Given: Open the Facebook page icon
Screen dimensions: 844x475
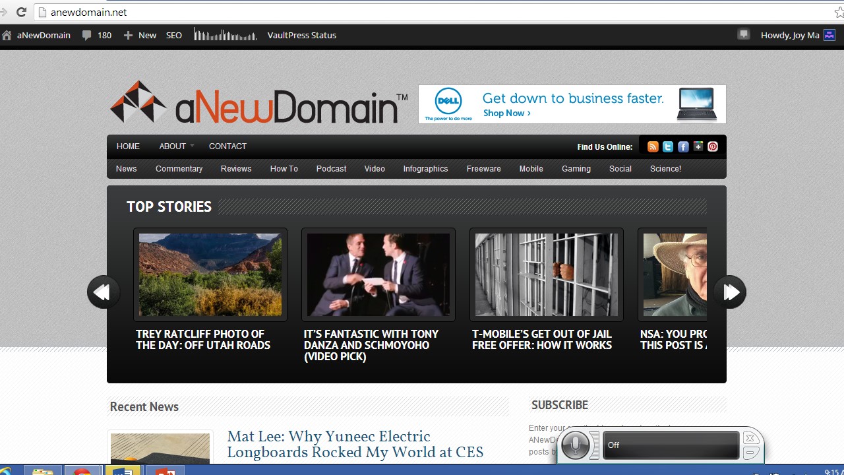Looking at the screenshot, I should pos(683,147).
